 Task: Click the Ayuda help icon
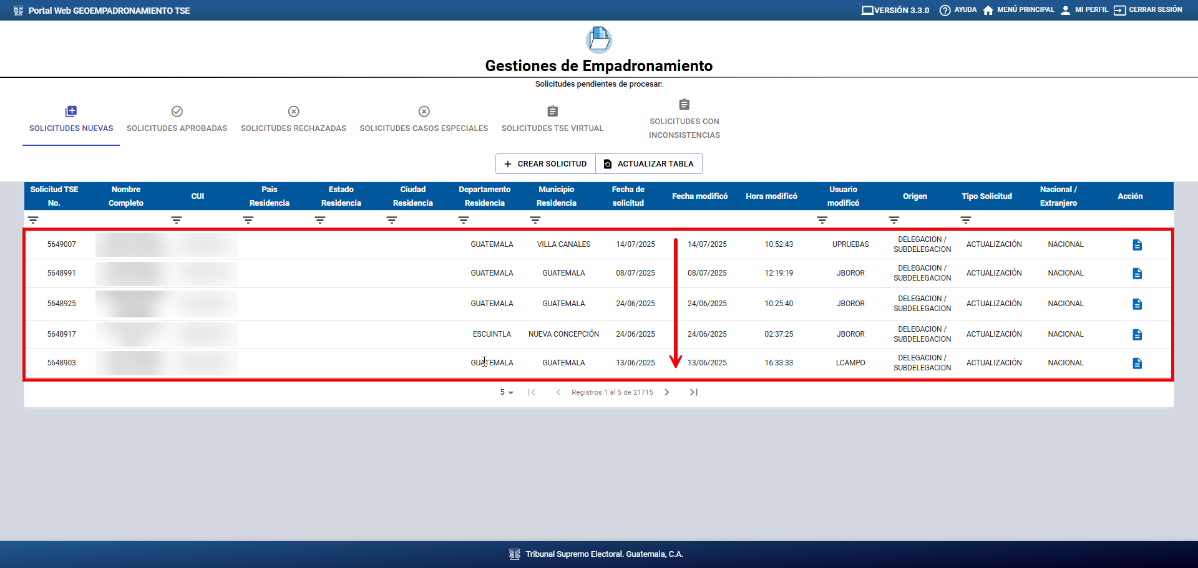point(945,10)
